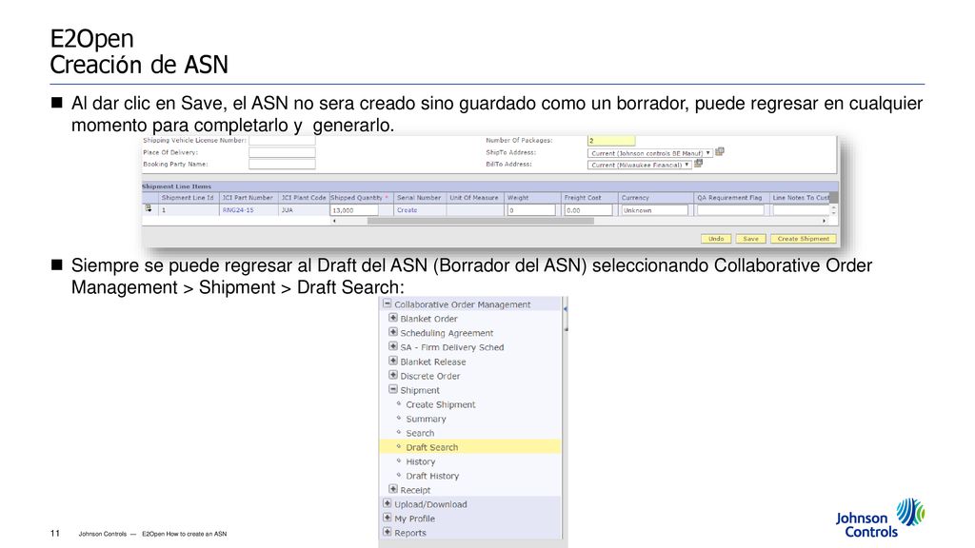975x548 pixels.
Task: Expand the Reports section
Action: pyautogui.click(x=387, y=532)
